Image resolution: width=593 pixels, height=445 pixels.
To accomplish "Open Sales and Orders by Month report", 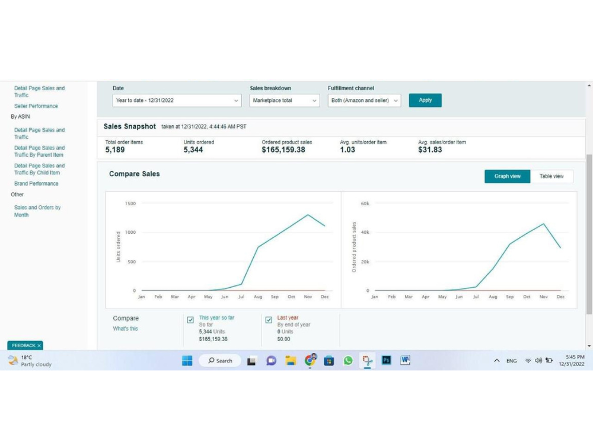I will pyautogui.click(x=37, y=211).
